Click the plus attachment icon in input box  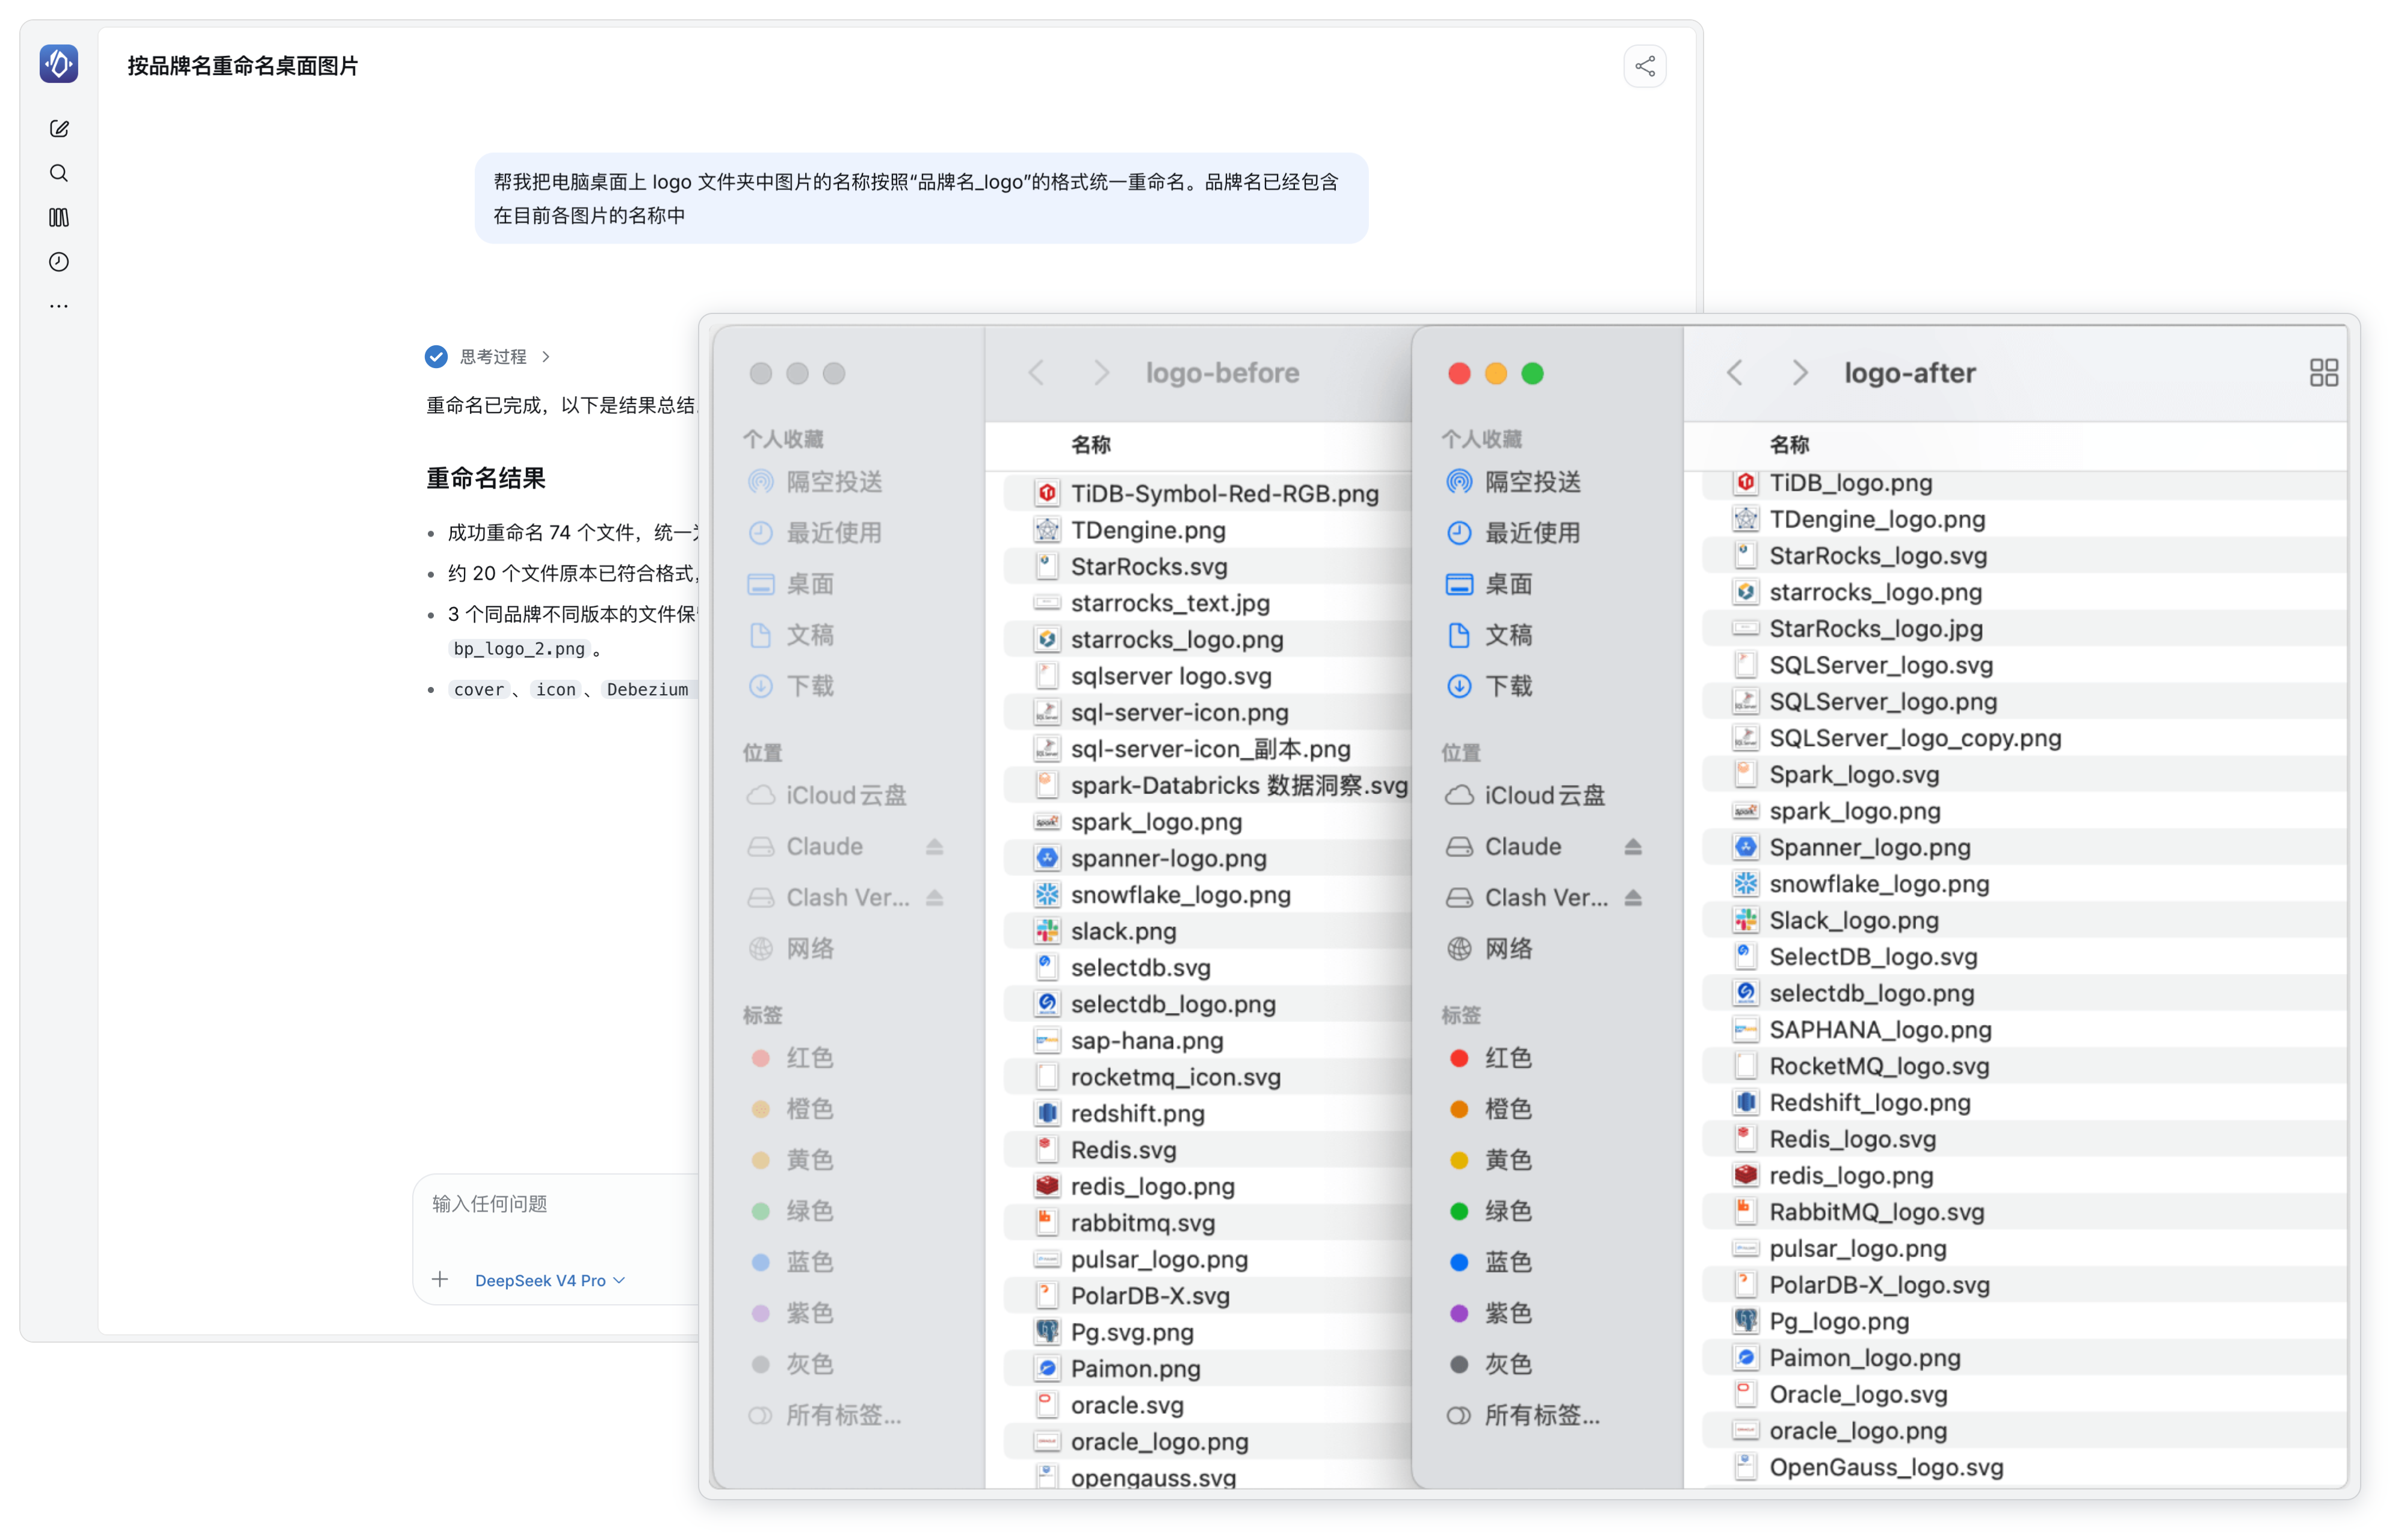[x=440, y=1279]
